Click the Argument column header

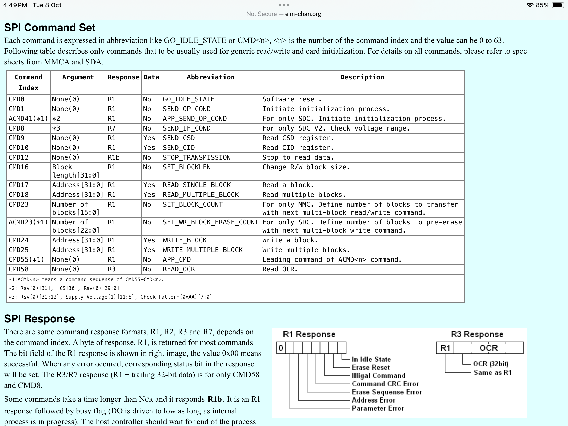(78, 82)
